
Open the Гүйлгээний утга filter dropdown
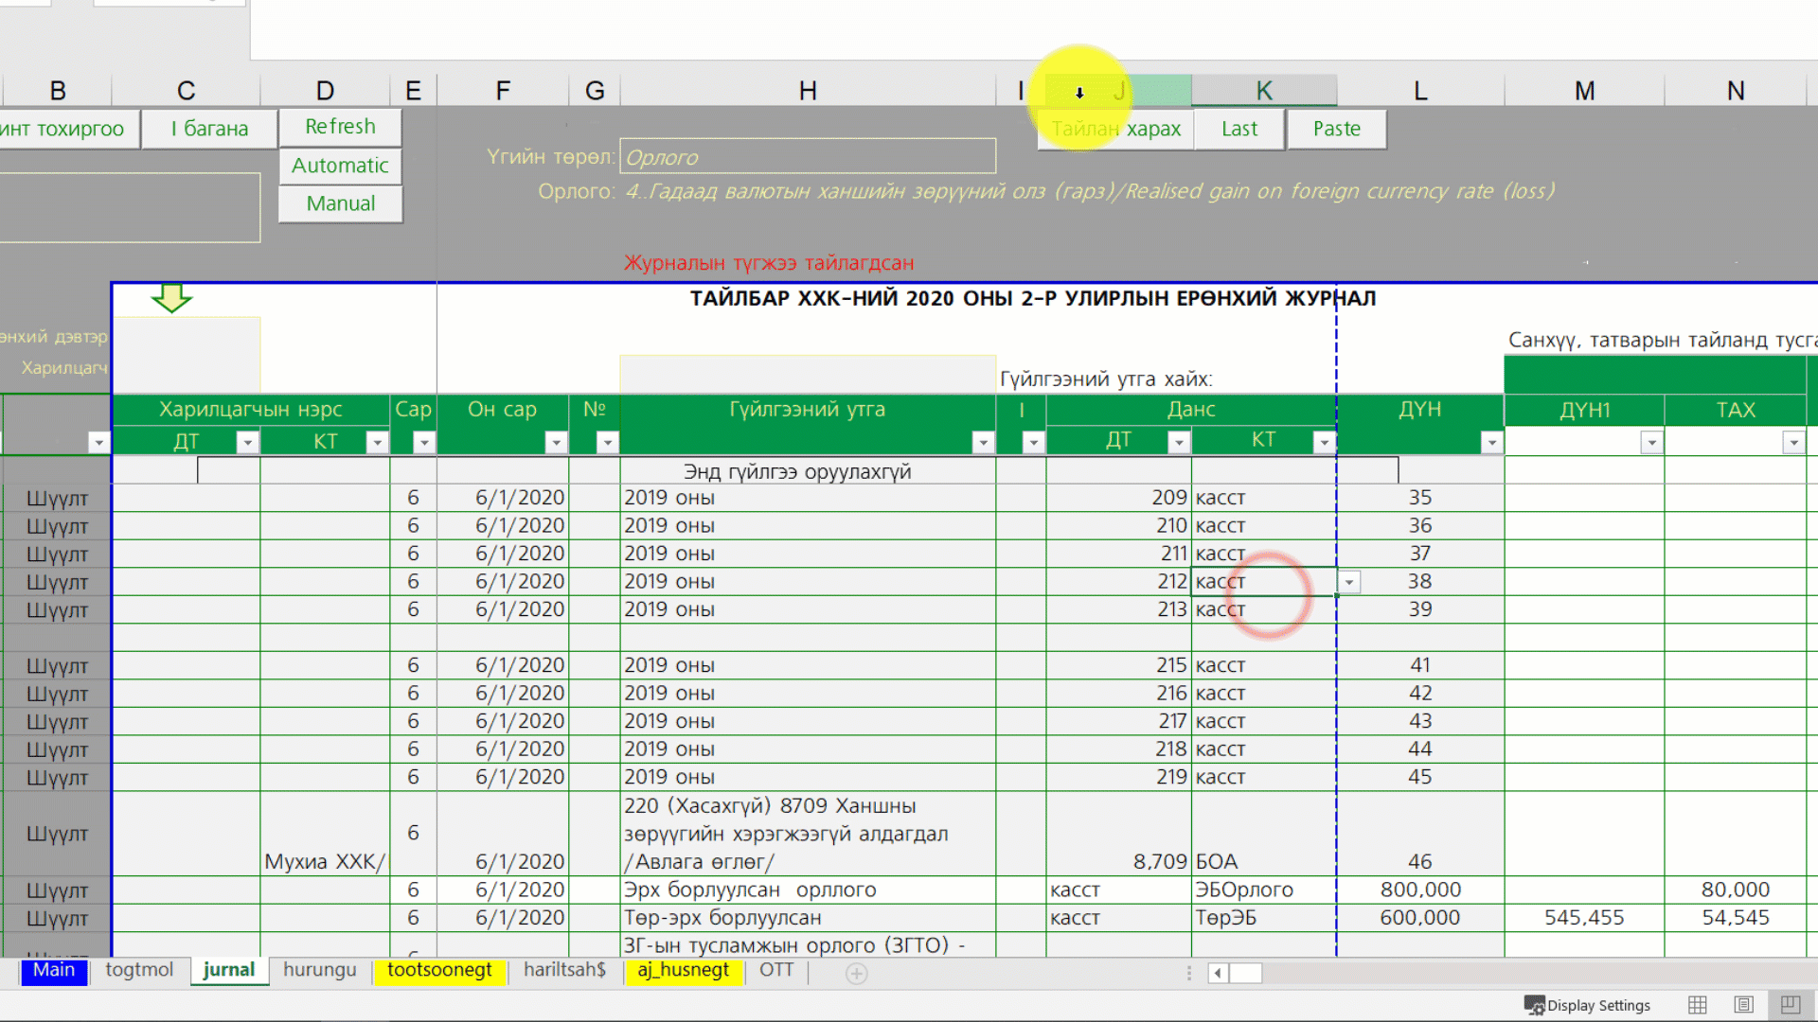click(x=983, y=442)
